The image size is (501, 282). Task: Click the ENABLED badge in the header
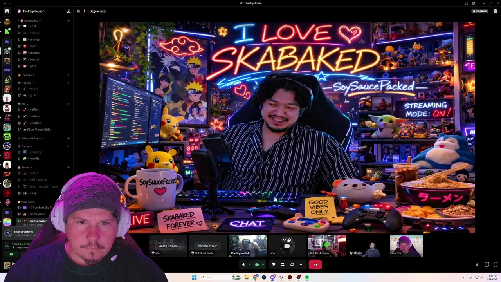tap(480, 11)
